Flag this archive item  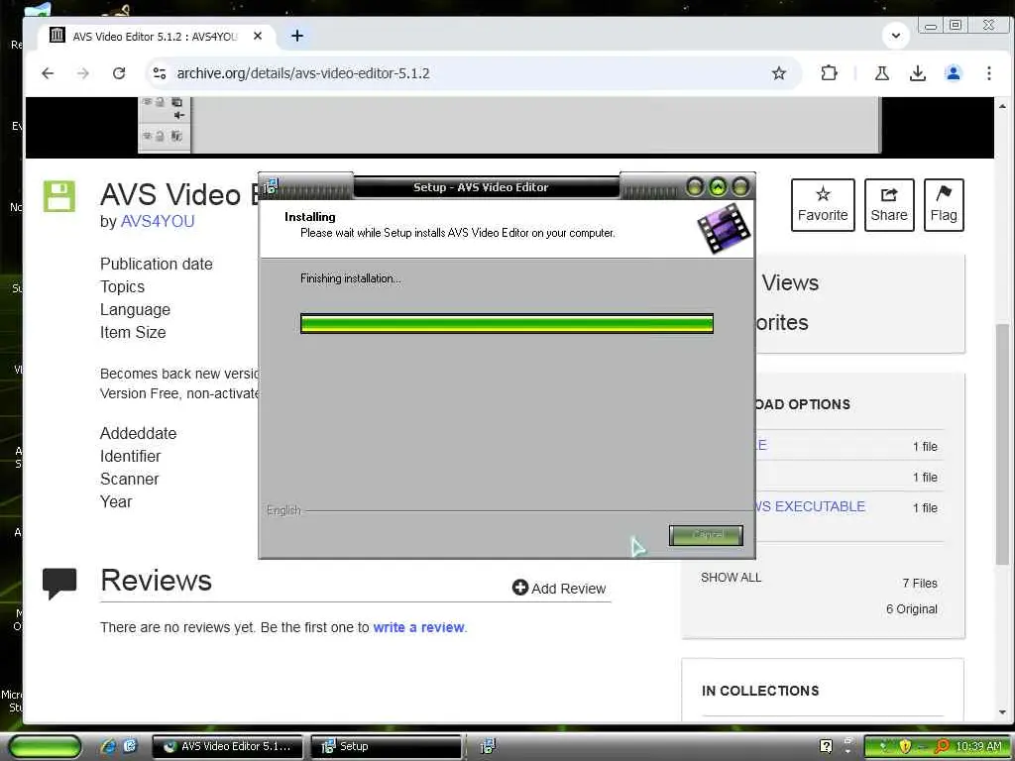pyautogui.click(x=944, y=204)
